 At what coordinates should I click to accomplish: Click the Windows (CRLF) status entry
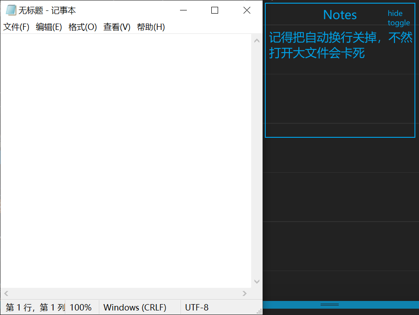135,307
